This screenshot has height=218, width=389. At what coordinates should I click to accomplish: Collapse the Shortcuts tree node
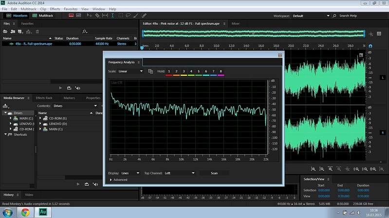pos(5,134)
